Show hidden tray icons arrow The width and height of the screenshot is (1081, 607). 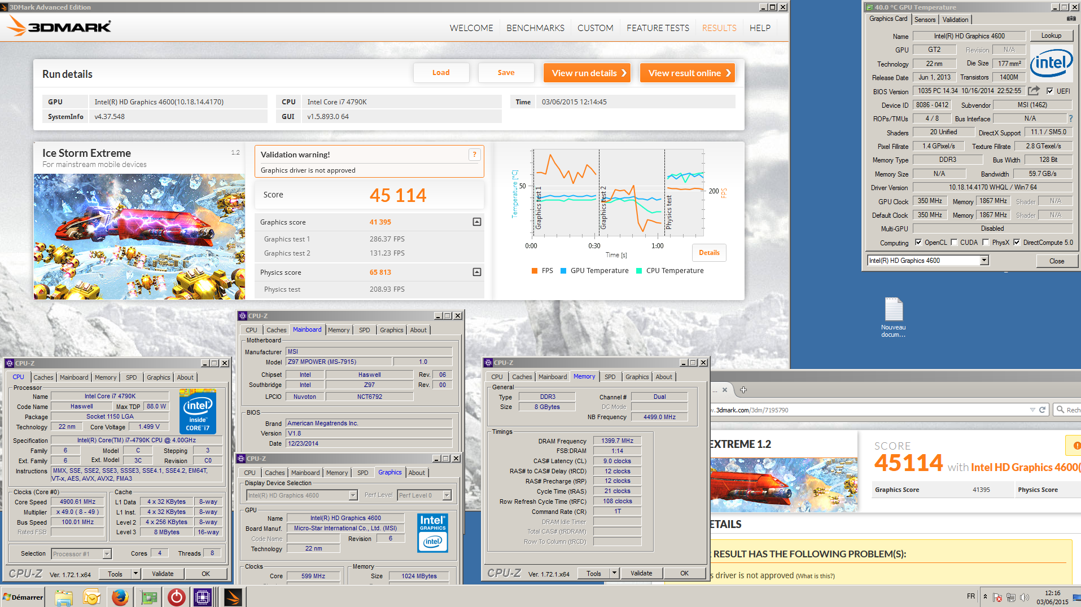pyautogui.click(x=985, y=596)
